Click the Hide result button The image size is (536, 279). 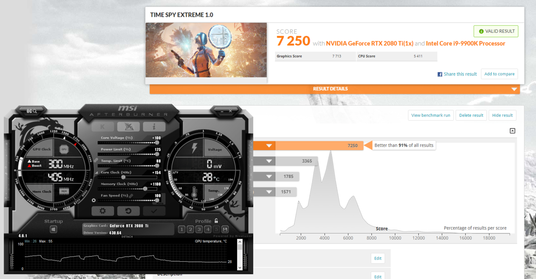tap(502, 115)
